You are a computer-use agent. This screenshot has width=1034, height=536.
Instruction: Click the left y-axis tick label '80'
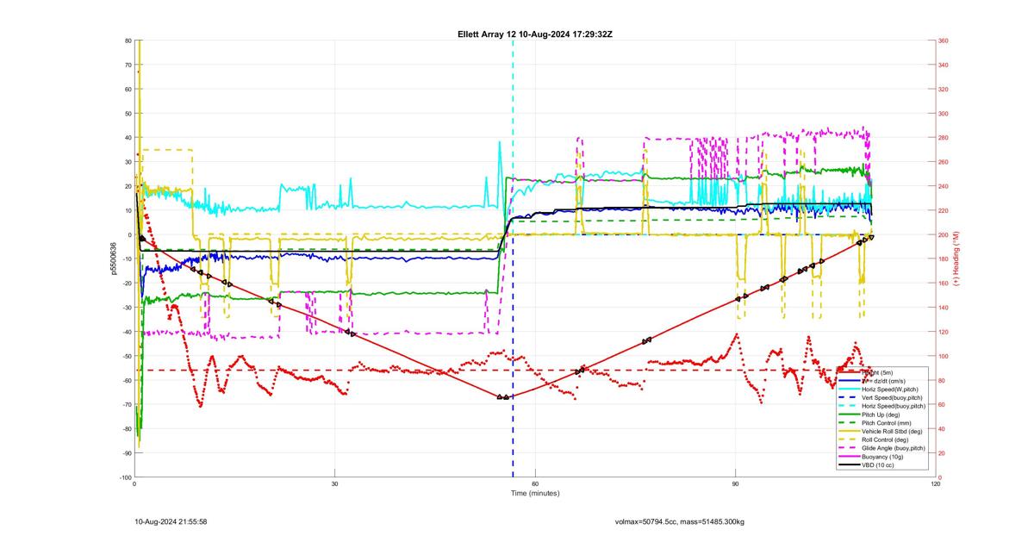point(128,41)
